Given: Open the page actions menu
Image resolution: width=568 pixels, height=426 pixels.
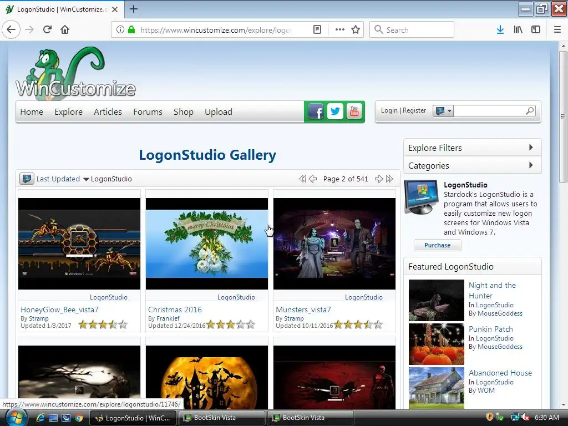Looking at the screenshot, I should [x=340, y=30].
